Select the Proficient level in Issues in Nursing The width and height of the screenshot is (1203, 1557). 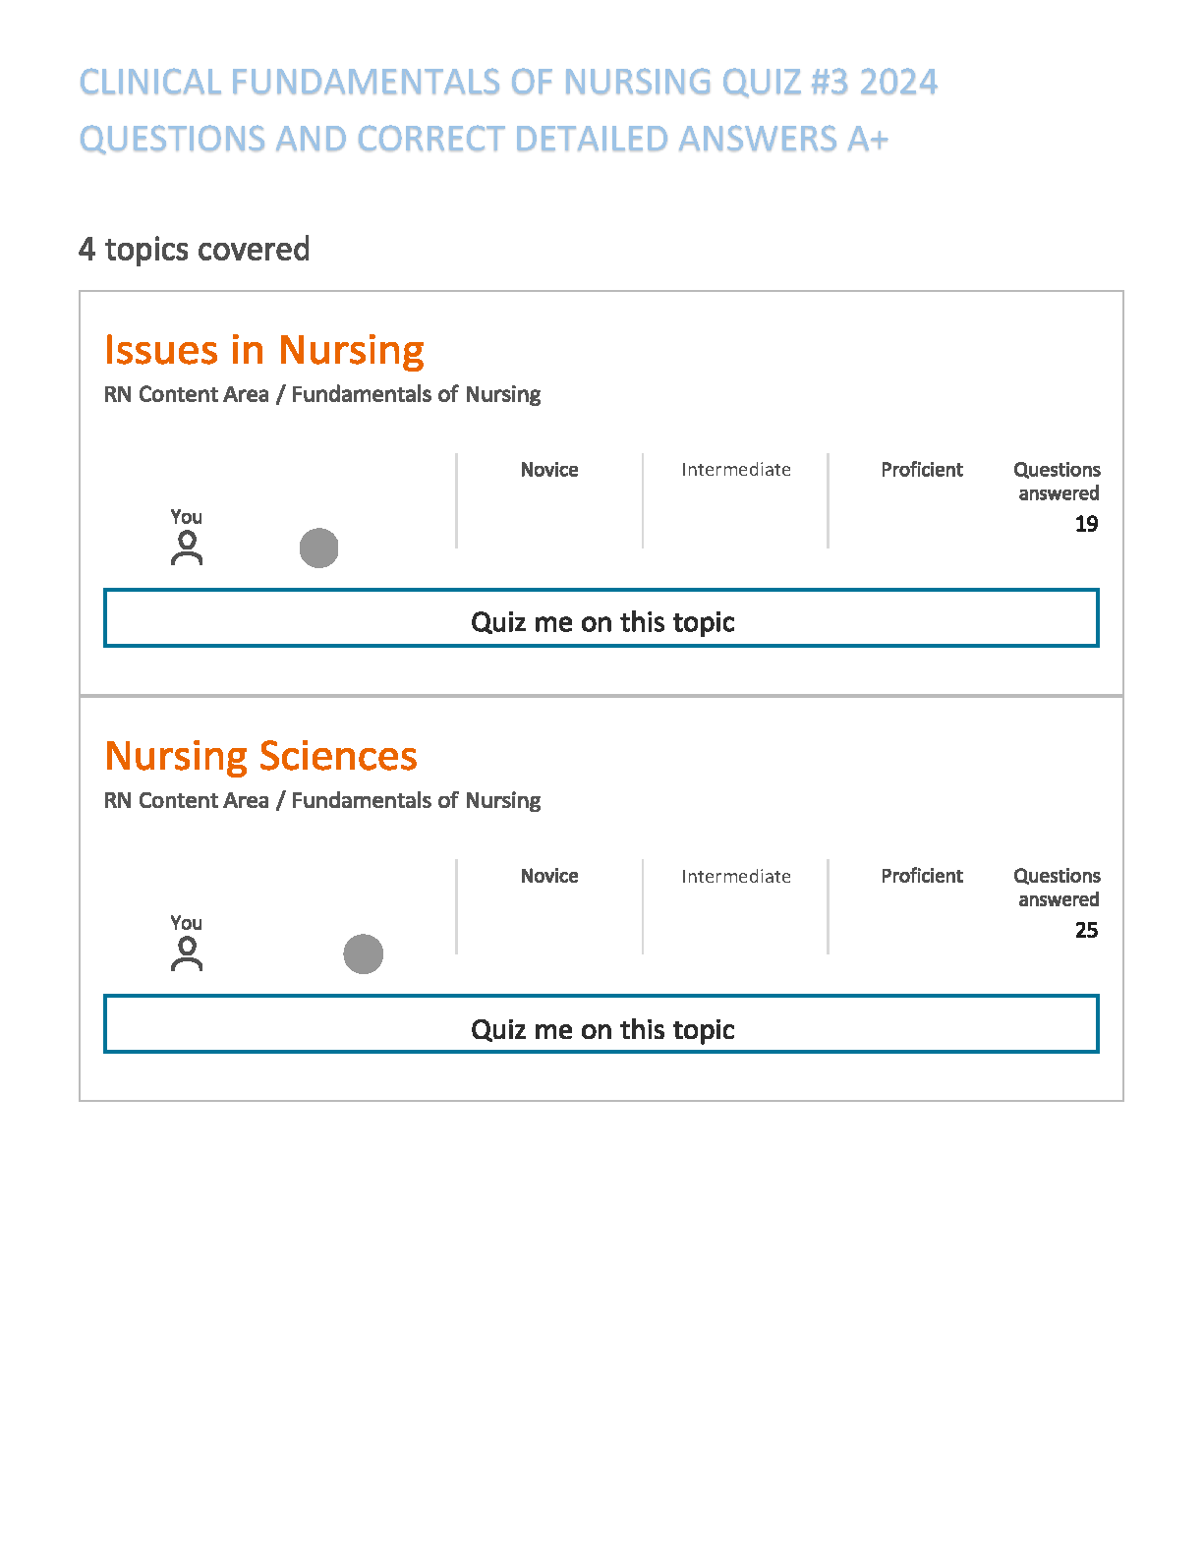tap(922, 470)
